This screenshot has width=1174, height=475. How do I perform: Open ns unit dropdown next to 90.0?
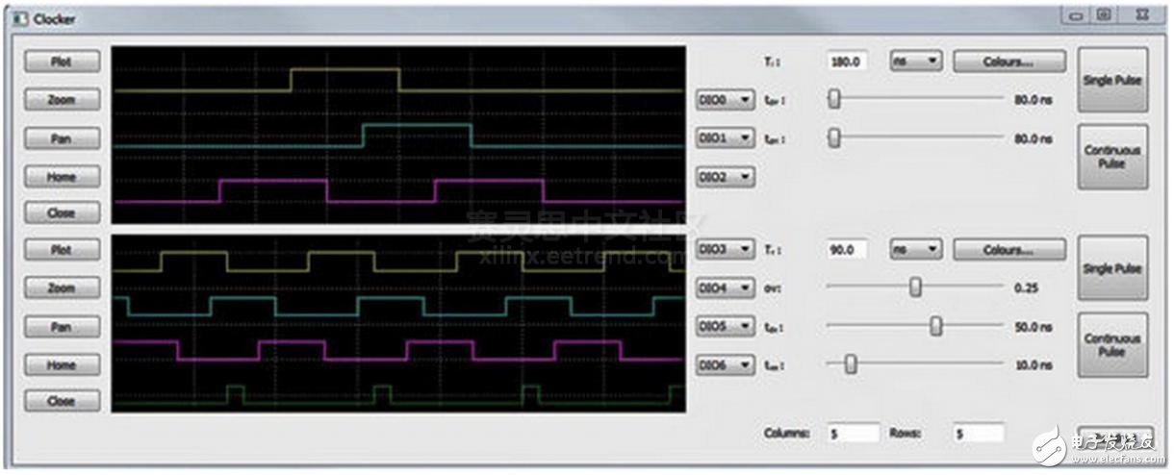[x=915, y=250]
